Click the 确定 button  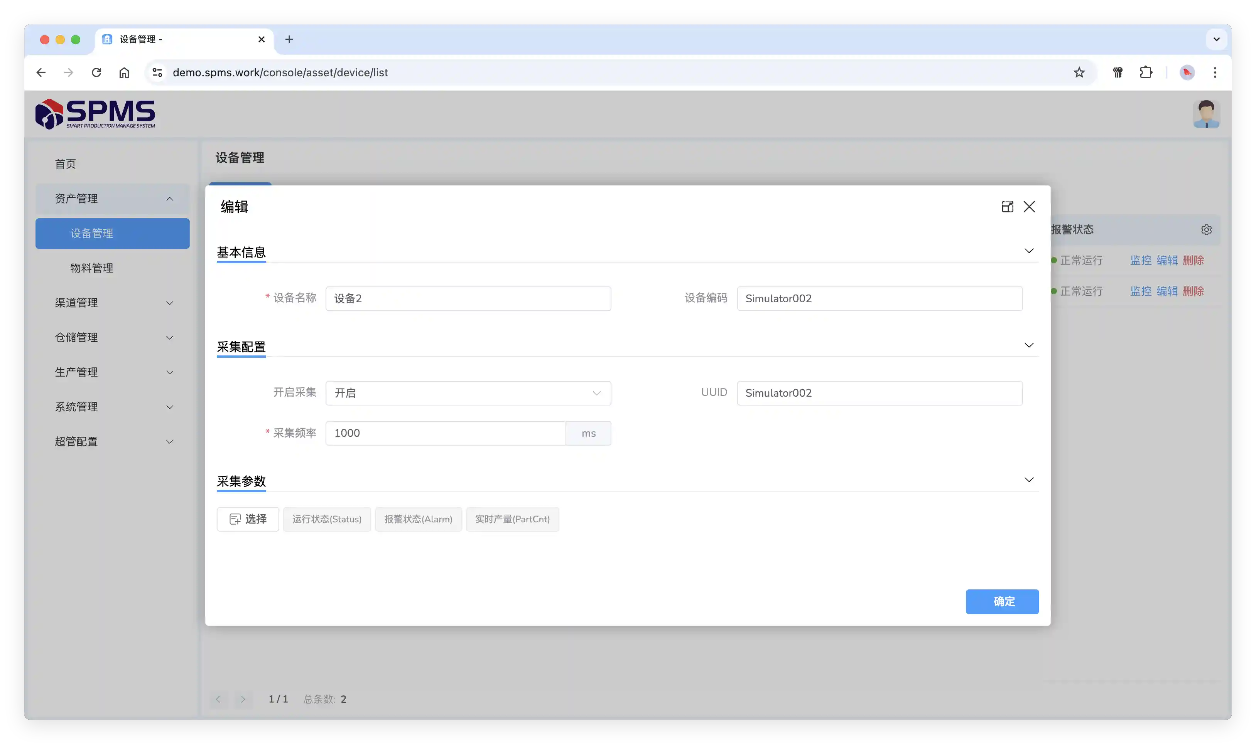1002,602
